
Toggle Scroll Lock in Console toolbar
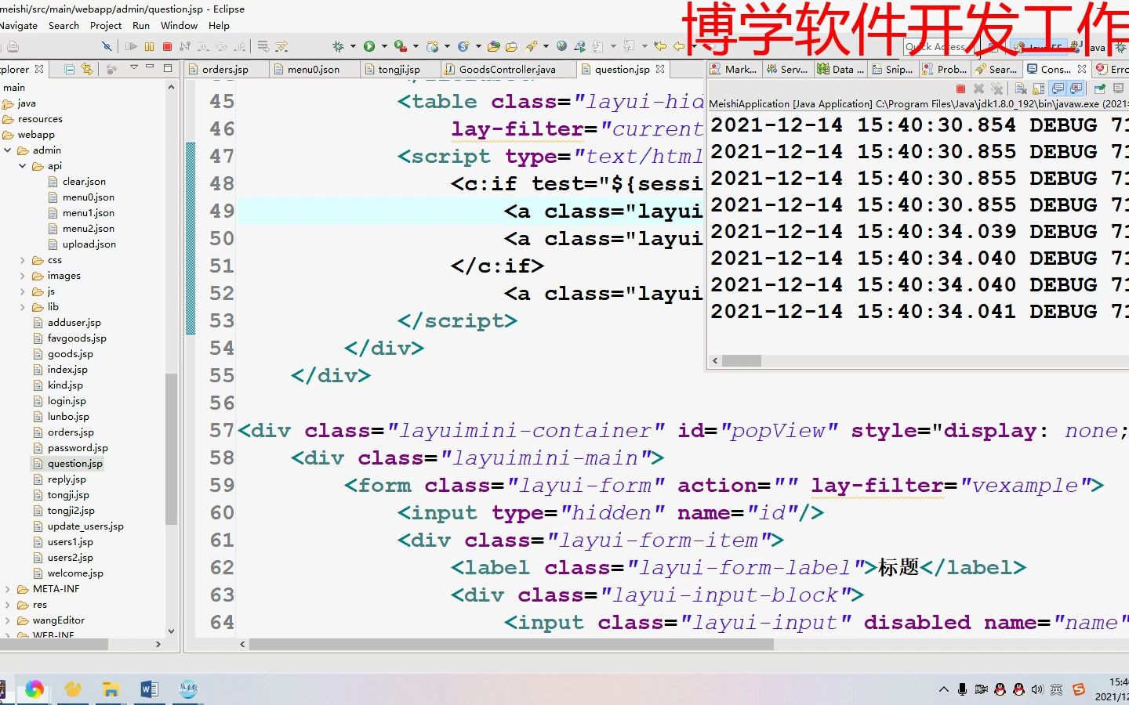(1039, 89)
